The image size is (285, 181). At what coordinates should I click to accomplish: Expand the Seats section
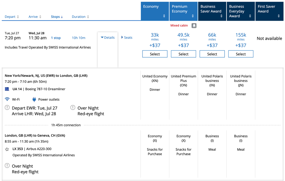pyautogui.click(x=127, y=37)
